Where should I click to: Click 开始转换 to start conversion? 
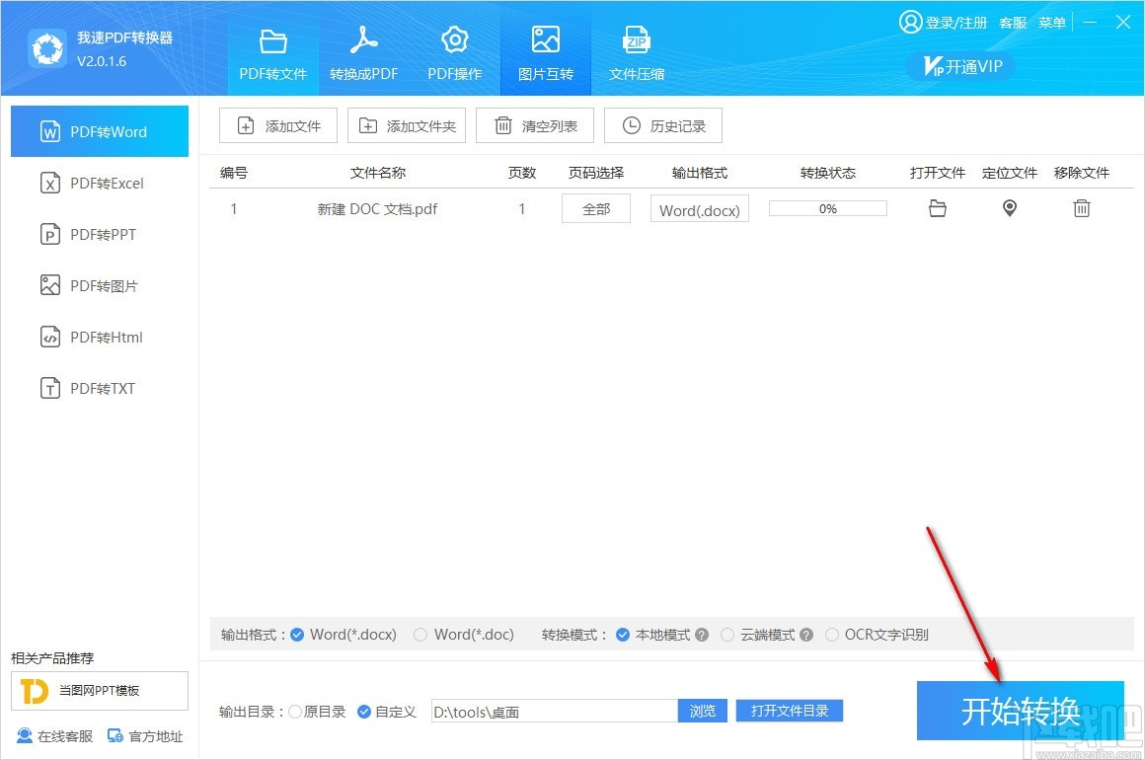pyautogui.click(x=1021, y=711)
